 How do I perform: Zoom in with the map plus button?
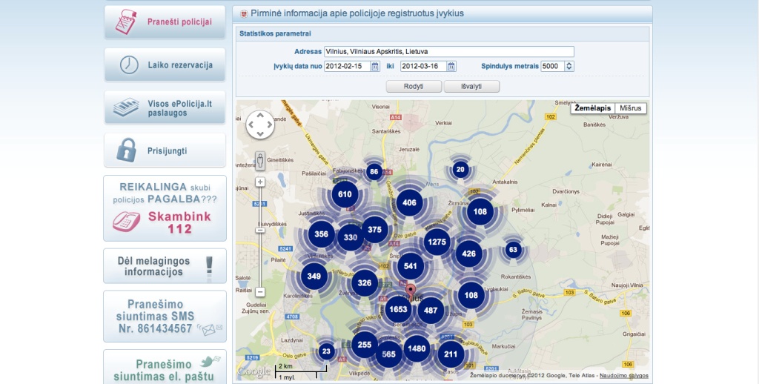260,182
